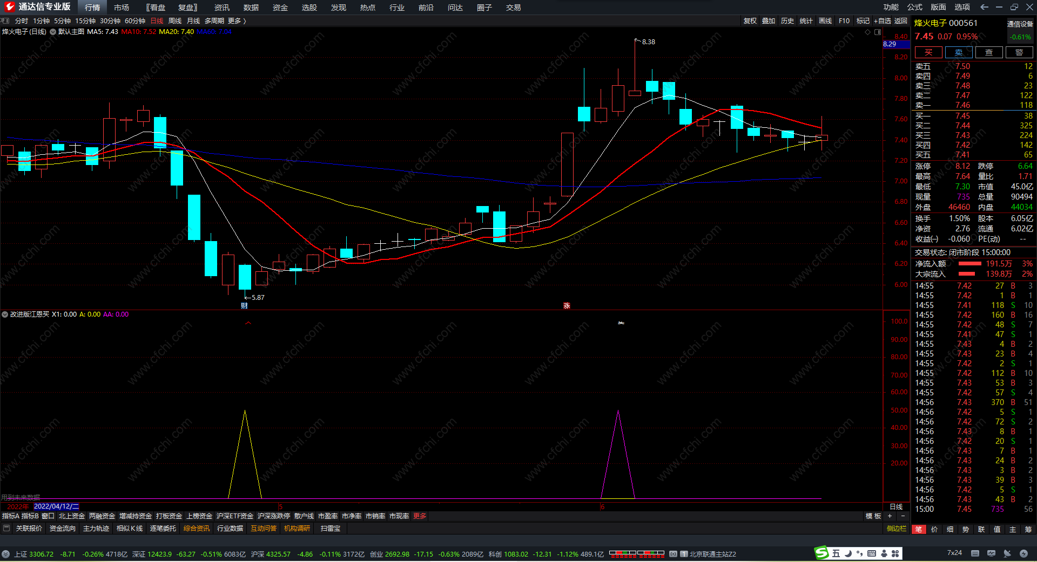Open the 指标B indicator selector
This screenshot has height=562, width=1037.
coord(30,516)
